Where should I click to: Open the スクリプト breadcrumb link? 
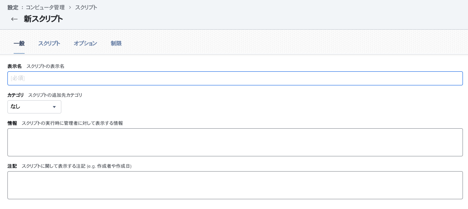(x=86, y=7)
